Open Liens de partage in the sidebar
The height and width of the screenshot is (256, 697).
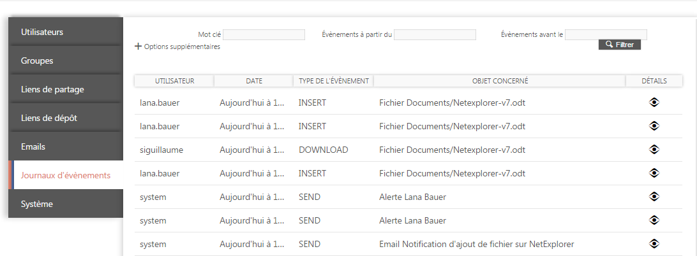pos(65,89)
